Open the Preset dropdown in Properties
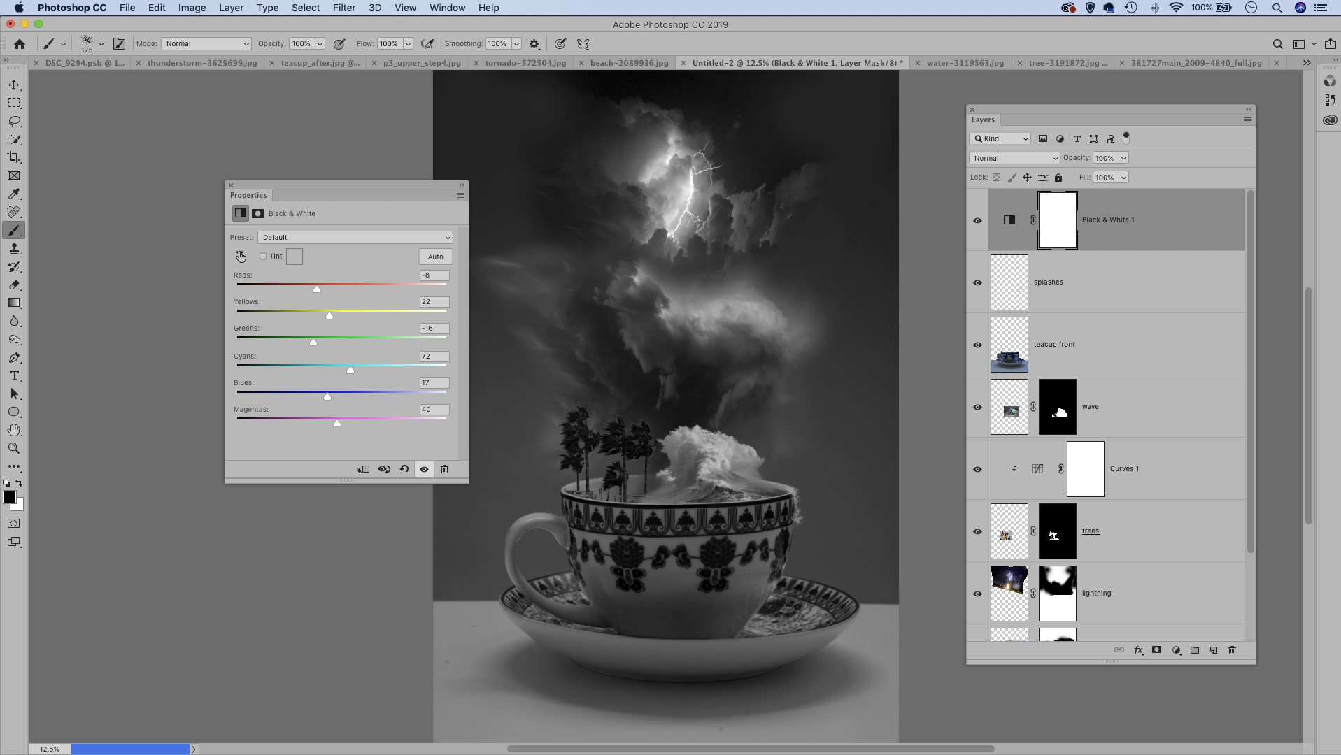 (x=355, y=238)
